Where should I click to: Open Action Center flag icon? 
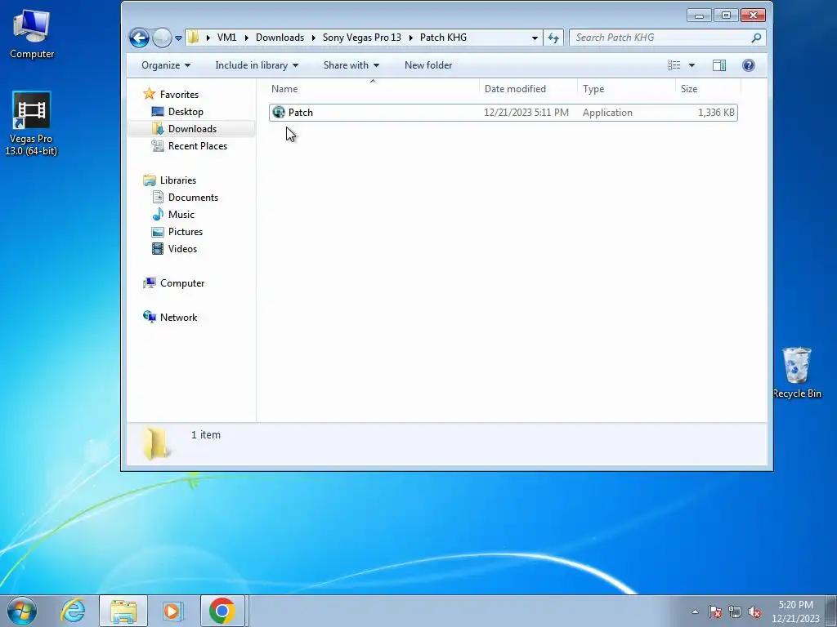[x=715, y=612]
